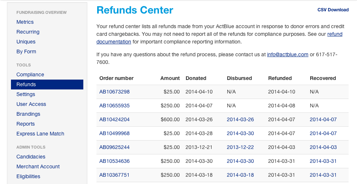Email info@actblue.com via the link
This screenshot has height=184, width=357.
tap(288, 55)
